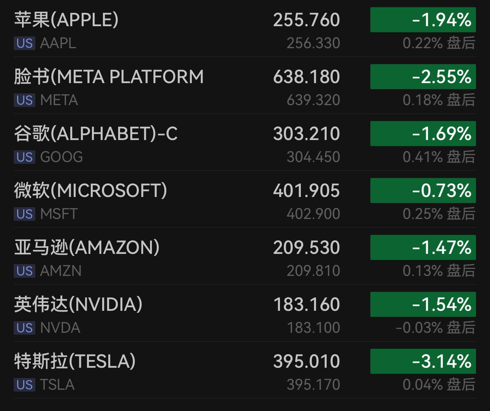Tap Tesla's -3.14% change badge
490x411 pixels.
coord(423,361)
